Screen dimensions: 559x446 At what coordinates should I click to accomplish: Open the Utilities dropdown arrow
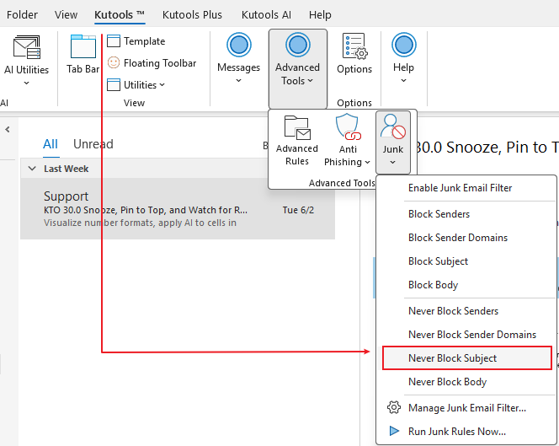click(162, 85)
